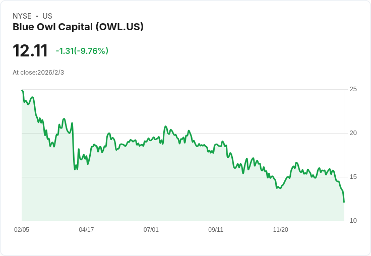371x256 pixels.
Task: Click the July peak above 20 on the chart line
Action: click(x=166, y=126)
